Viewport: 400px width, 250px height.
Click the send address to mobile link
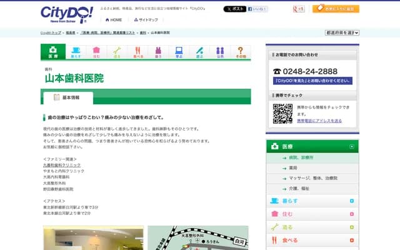tap(319, 121)
